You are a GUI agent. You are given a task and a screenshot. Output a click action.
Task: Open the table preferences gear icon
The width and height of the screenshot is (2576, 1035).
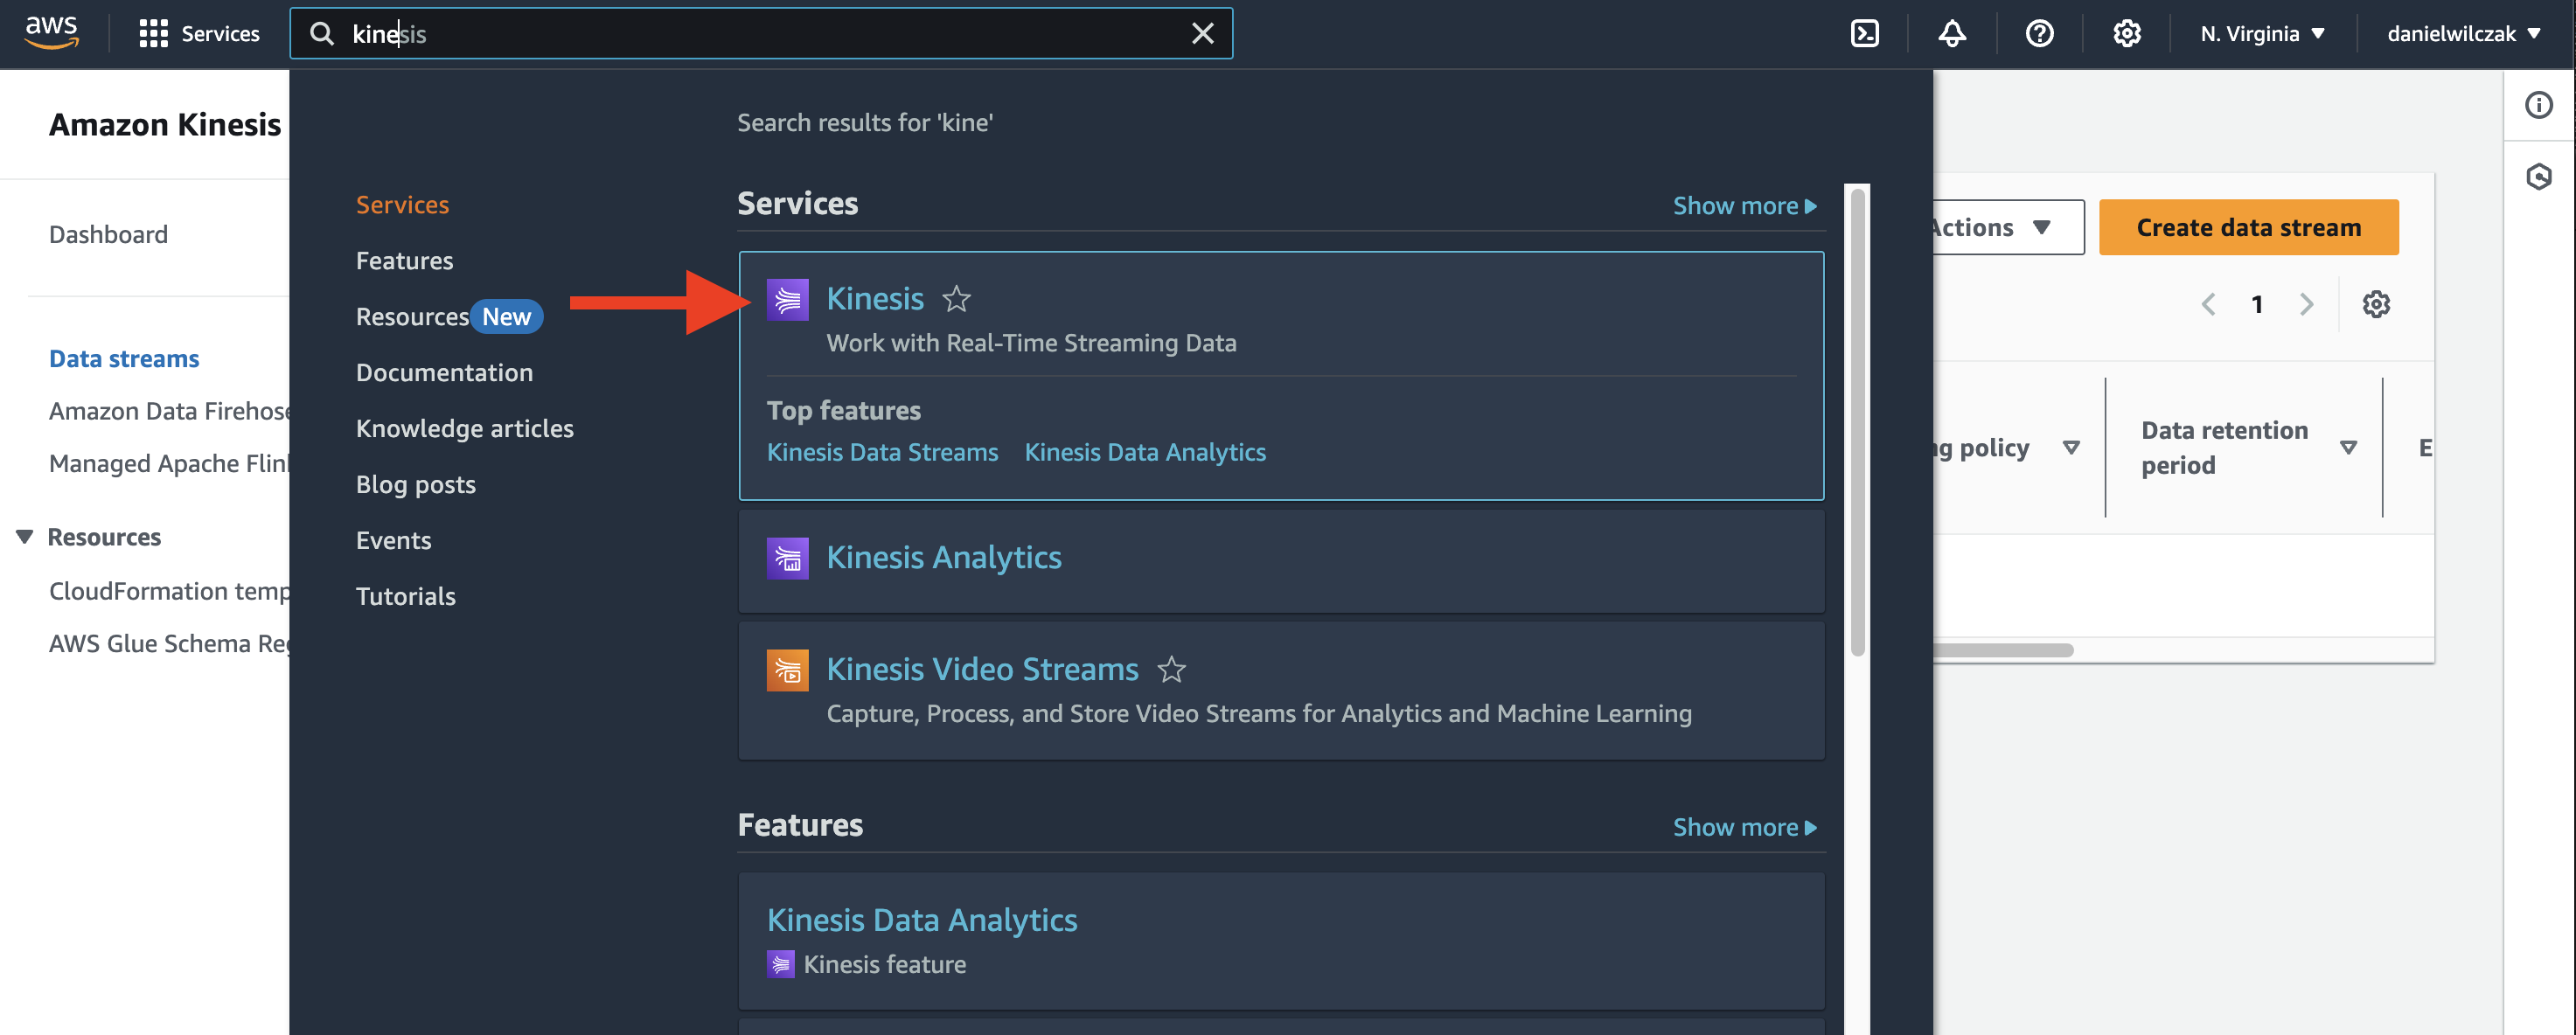tap(2375, 304)
